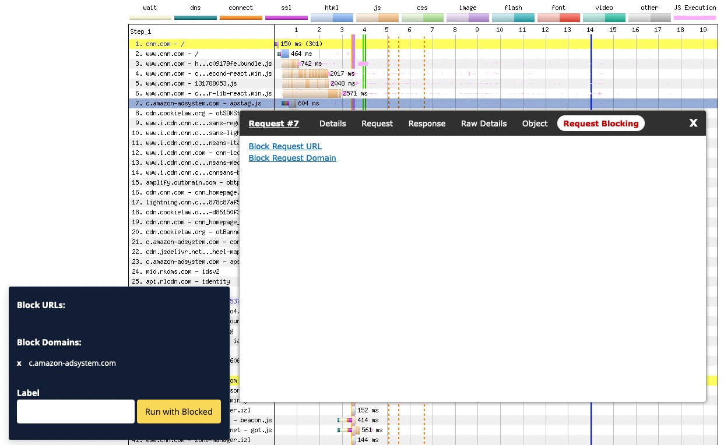The image size is (724, 445).
Task: Open the Object tab
Action: (x=535, y=123)
